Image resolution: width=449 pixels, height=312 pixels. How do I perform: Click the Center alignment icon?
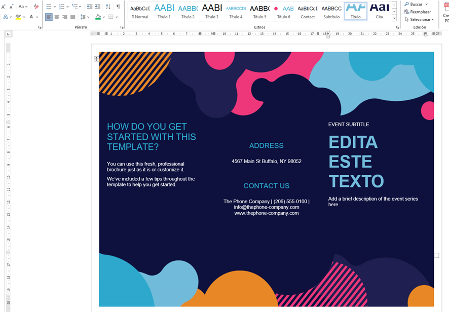tap(57, 17)
